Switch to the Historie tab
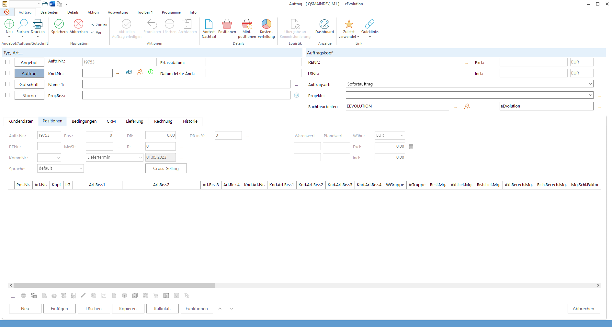The width and height of the screenshot is (612, 327). (x=190, y=121)
